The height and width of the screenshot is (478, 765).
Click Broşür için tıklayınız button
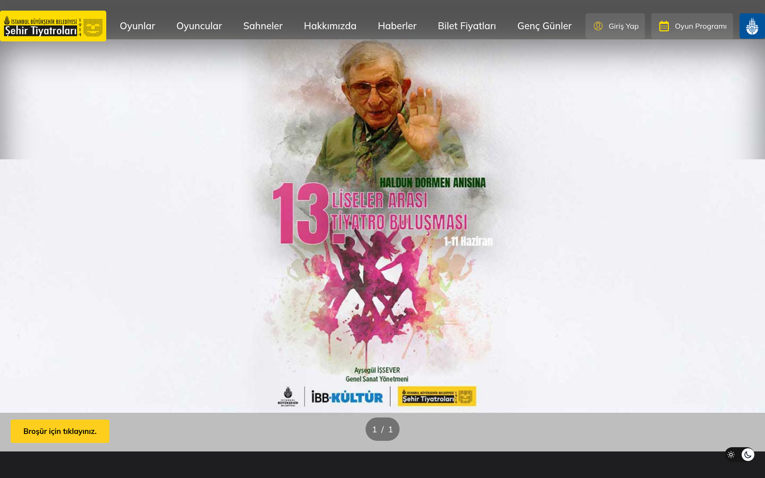pos(60,431)
